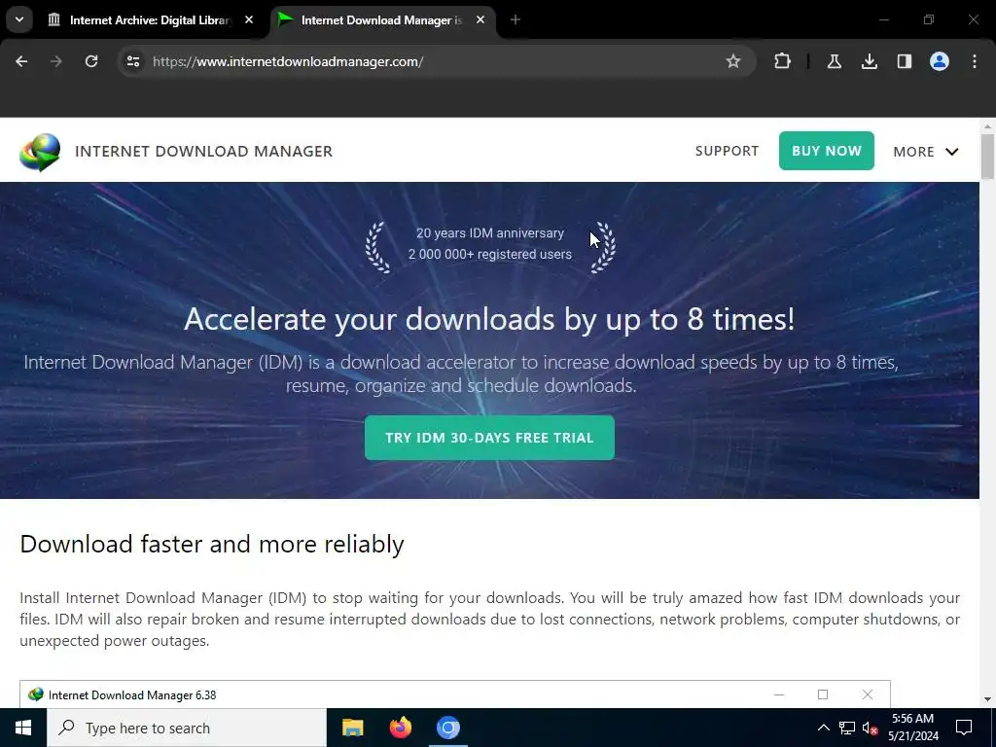Click the Chrome taskbar icon

[447, 728]
